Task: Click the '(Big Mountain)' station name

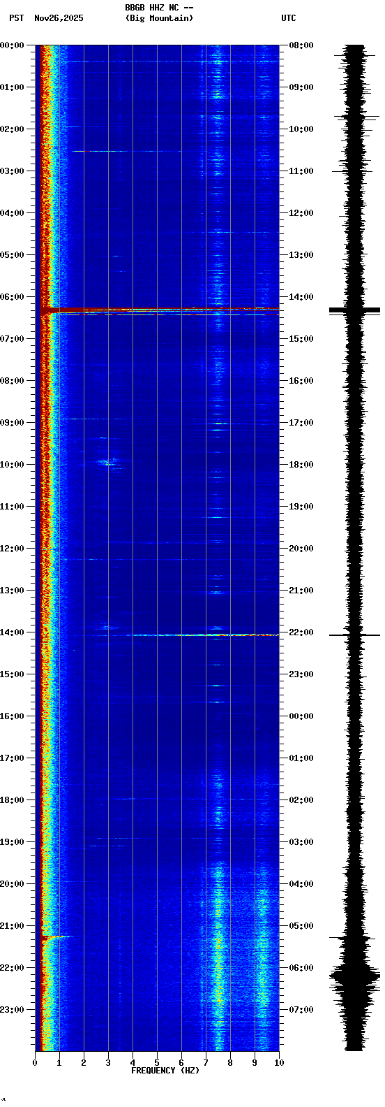Action: pyautogui.click(x=159, y=18)
